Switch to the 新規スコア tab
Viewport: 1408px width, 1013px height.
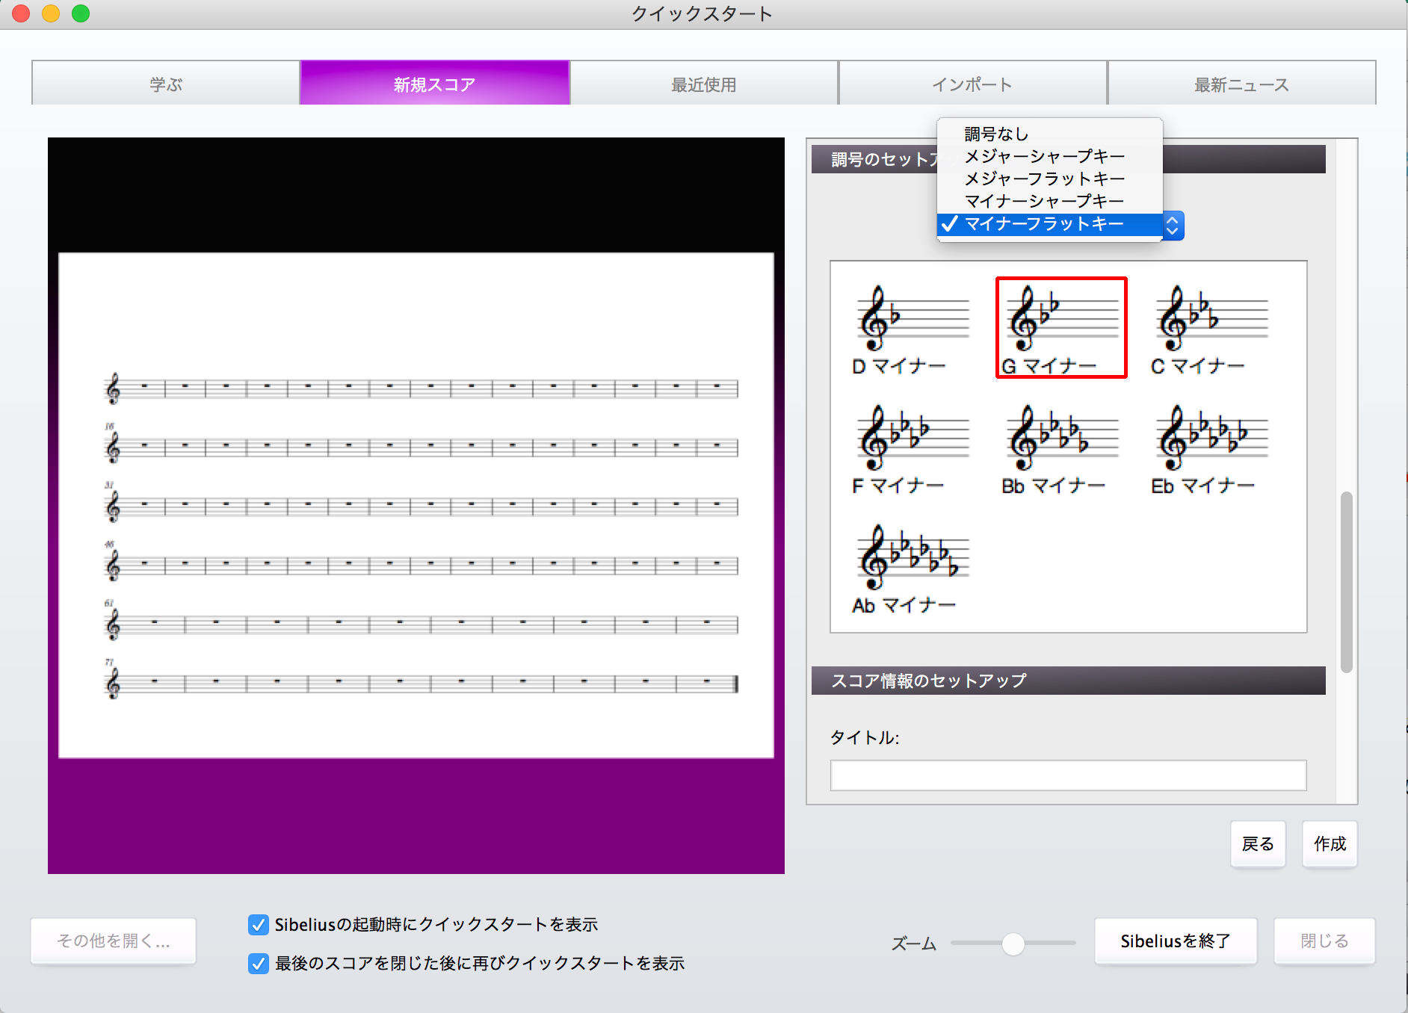click(435, 83)
